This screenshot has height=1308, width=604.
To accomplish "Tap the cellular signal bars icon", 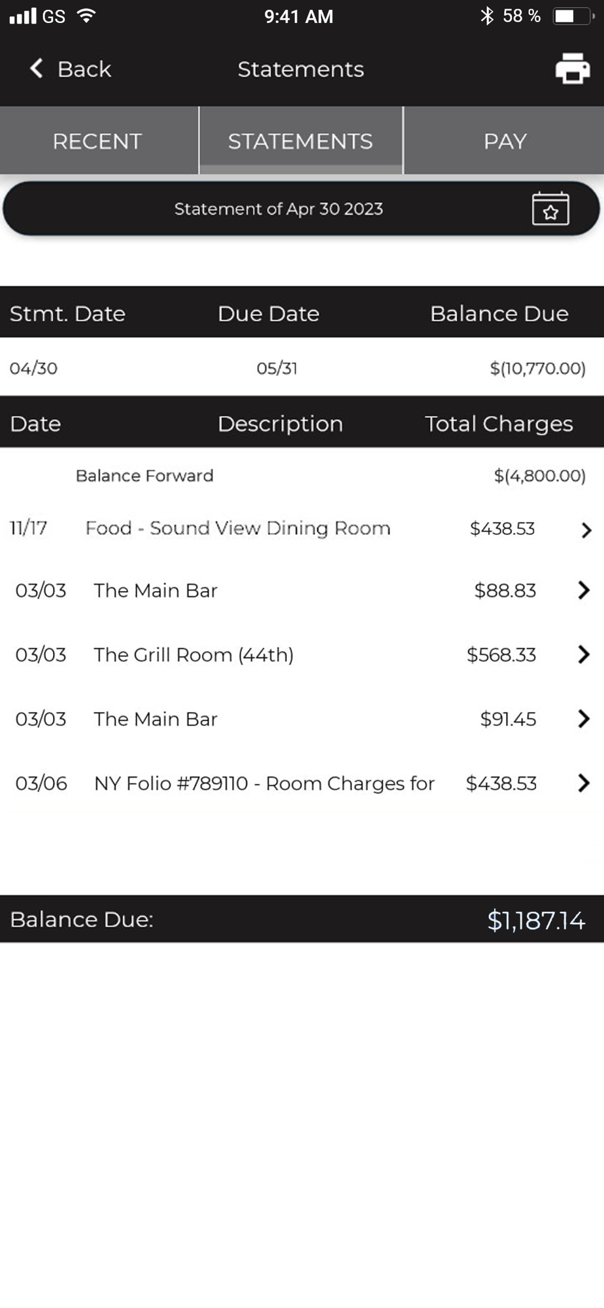I will (x=23, y=16).
